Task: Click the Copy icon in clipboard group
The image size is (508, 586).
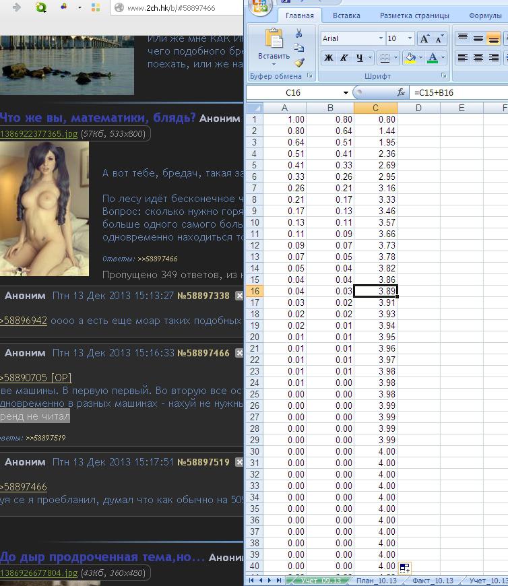Action: click(x=299, y=48)
